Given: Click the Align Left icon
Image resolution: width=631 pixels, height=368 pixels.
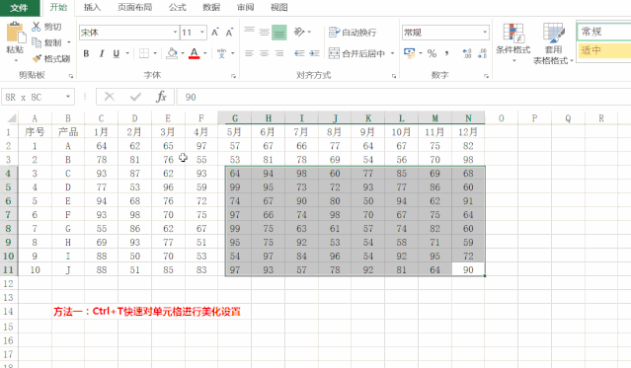Looking at the screenshot, I should tap(249, 53).
